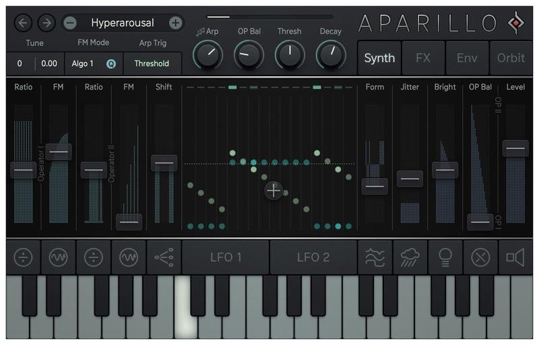Screen dimensions: 539x345
Task: Click the Decay knob
Action: 331,55
